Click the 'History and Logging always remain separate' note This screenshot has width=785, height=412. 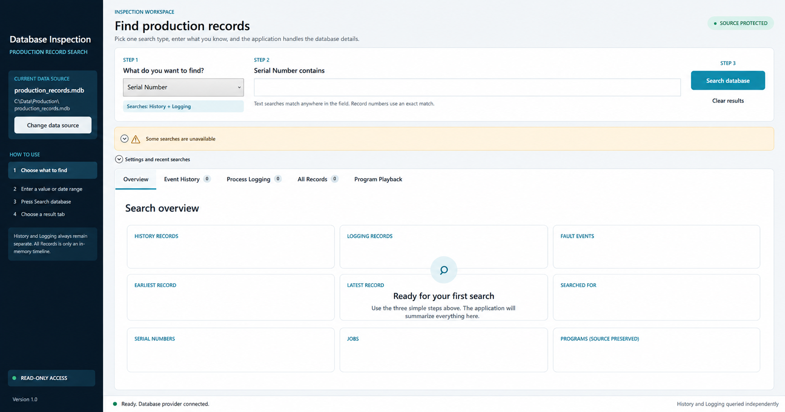pyautogui.click(x=53, y=244)
